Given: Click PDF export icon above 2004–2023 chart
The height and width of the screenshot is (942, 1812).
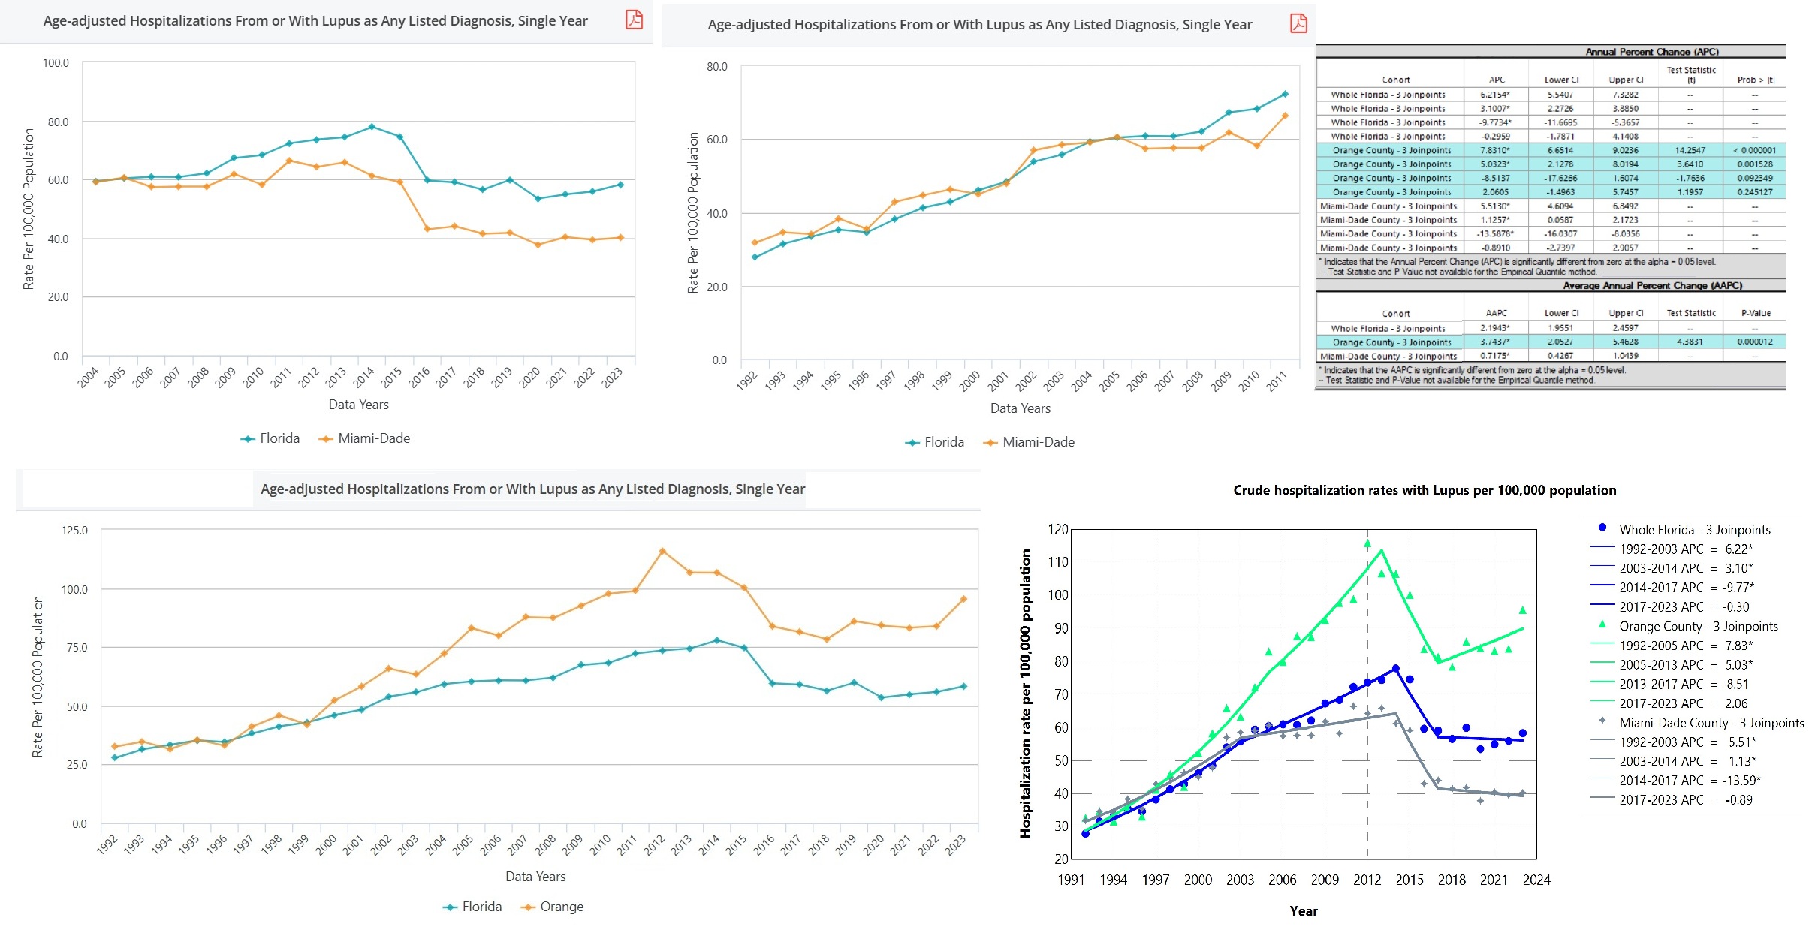Looking at the screenshot, I should coord(634,20).
